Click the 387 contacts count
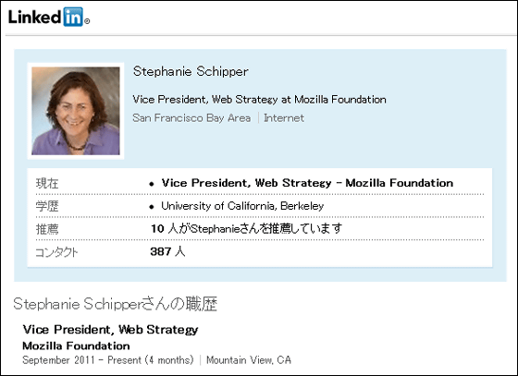This screenshot has height=376, width=518. click(x=167, y=251)
